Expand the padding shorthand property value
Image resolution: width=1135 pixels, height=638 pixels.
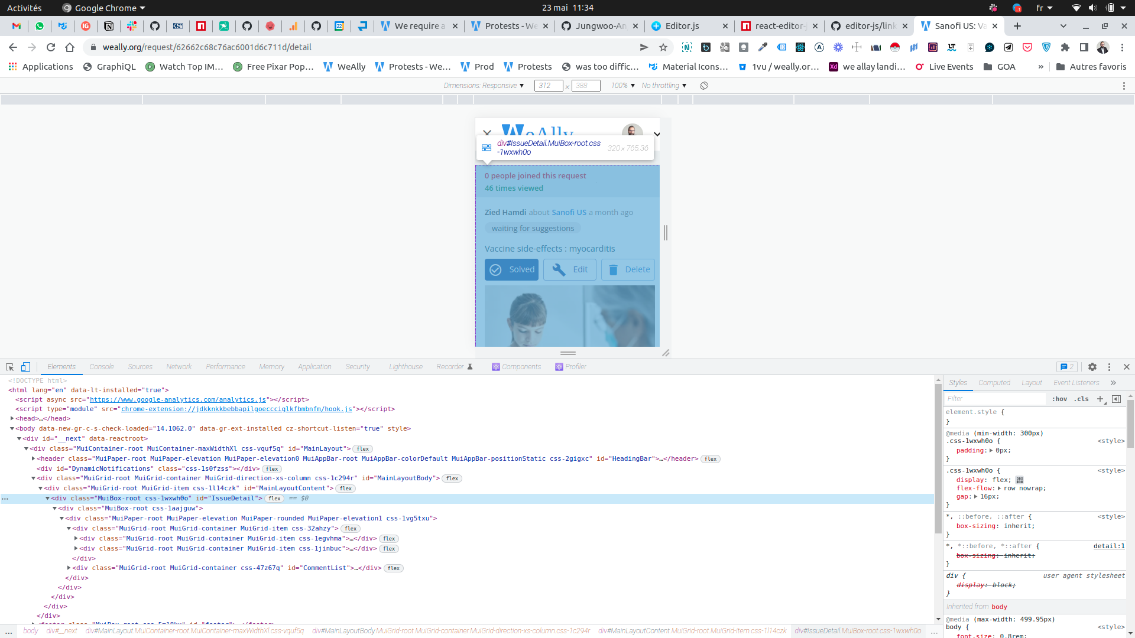coord(991,450)
